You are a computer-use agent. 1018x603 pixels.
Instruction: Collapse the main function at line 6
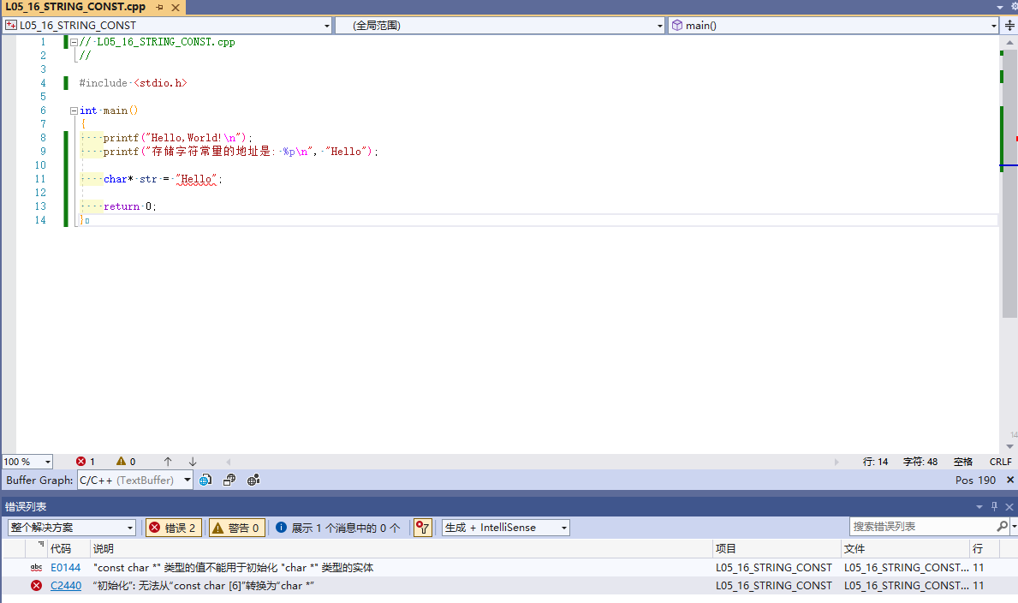tap(74, 110)
